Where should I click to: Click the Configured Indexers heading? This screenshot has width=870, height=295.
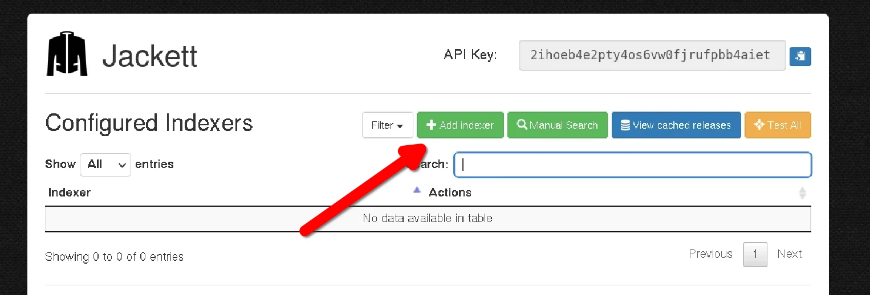tap(149, 123)
